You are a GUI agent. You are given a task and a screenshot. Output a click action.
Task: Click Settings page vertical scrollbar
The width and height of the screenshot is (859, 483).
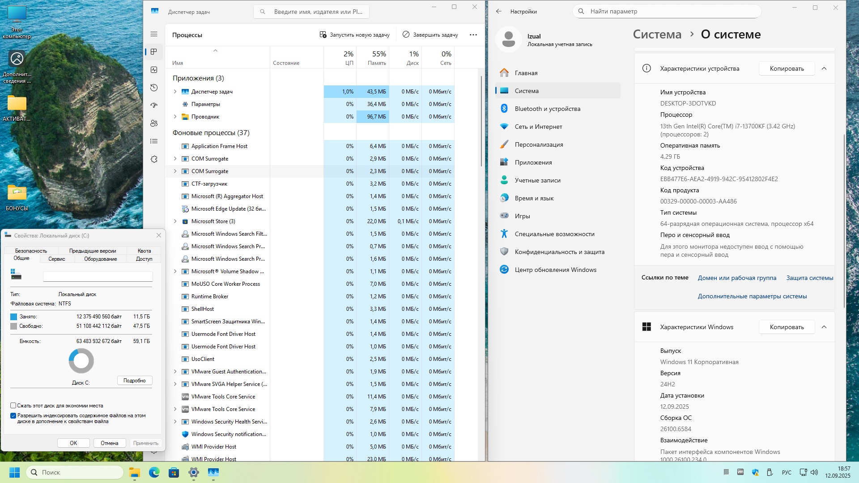click(844, 221)
